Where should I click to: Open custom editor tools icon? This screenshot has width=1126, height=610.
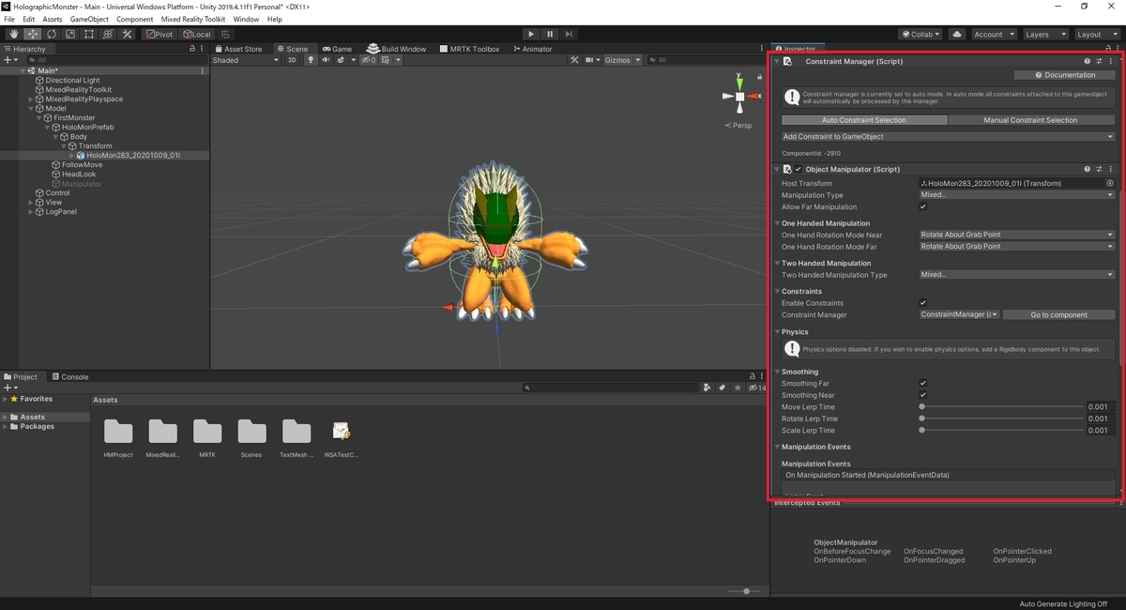pos(126,34)
